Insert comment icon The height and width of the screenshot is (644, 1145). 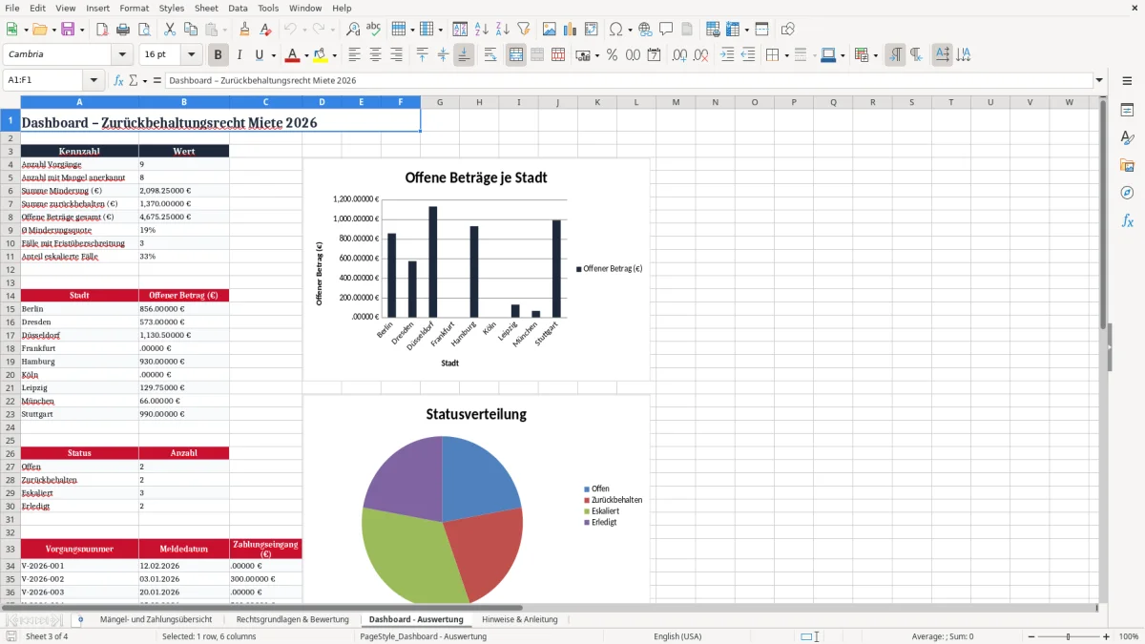(666, 30)
